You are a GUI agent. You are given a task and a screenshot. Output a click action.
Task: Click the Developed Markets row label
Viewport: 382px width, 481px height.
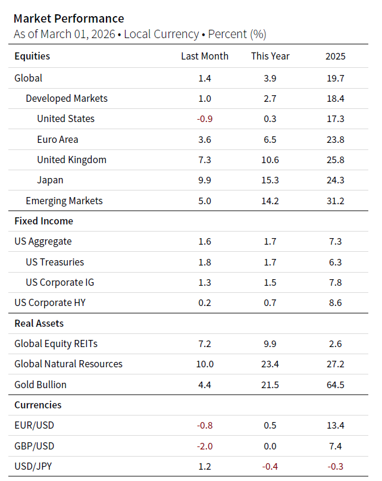tap(67, 98)
